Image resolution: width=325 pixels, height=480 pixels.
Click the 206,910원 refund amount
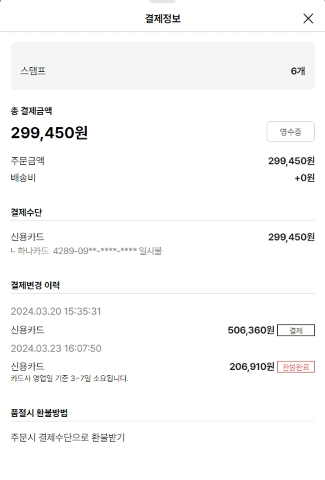point(252,367)
